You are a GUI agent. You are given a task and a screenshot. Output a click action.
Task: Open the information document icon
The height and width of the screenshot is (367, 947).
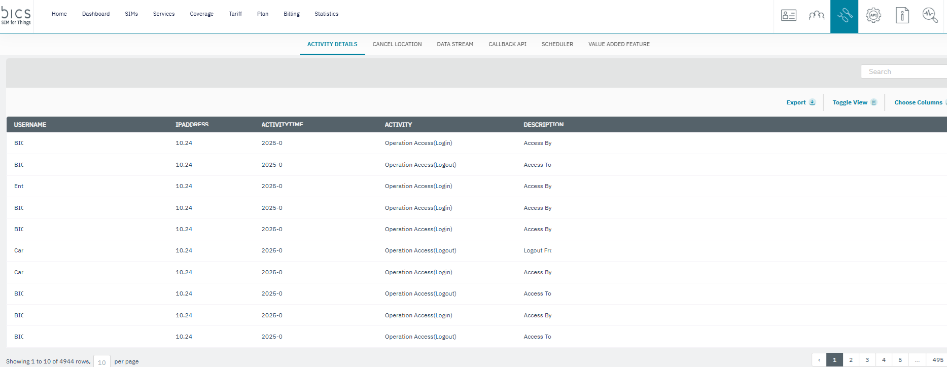tap(902, 16)
